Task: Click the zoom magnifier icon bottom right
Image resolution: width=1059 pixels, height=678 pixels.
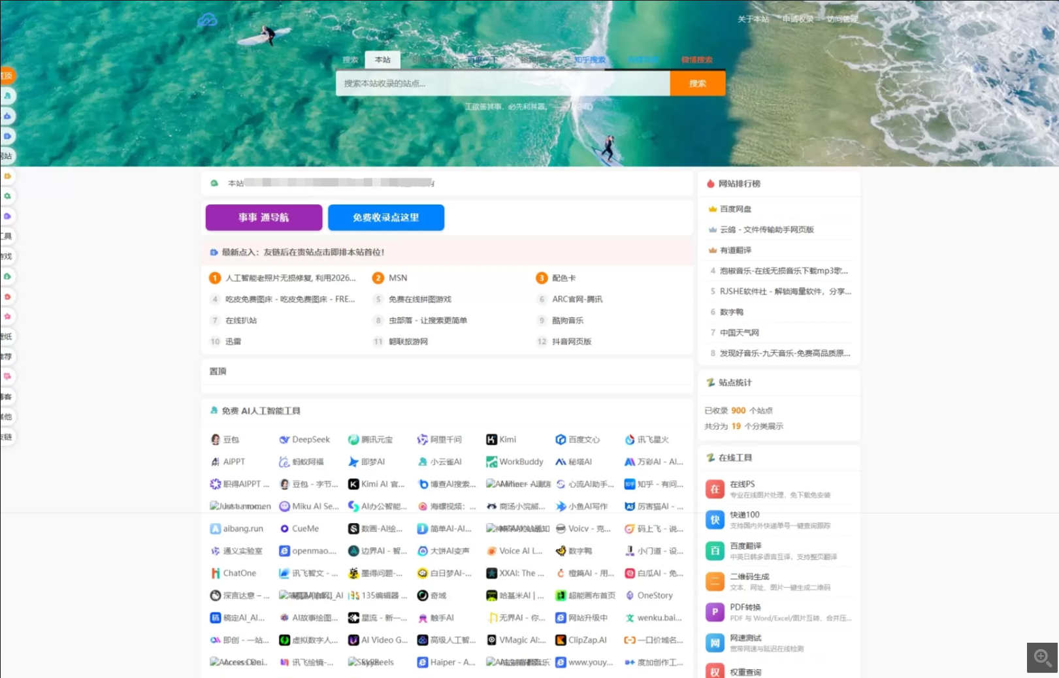Action: tap(1042, 658)
